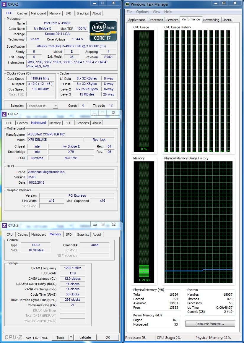Select the Caches tab in the top CPU-Z window
The image size is (244, 343).
22,13
